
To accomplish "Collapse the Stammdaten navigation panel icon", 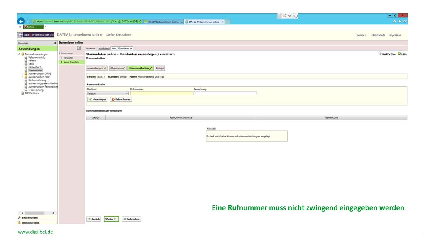I will pos(78,48).
